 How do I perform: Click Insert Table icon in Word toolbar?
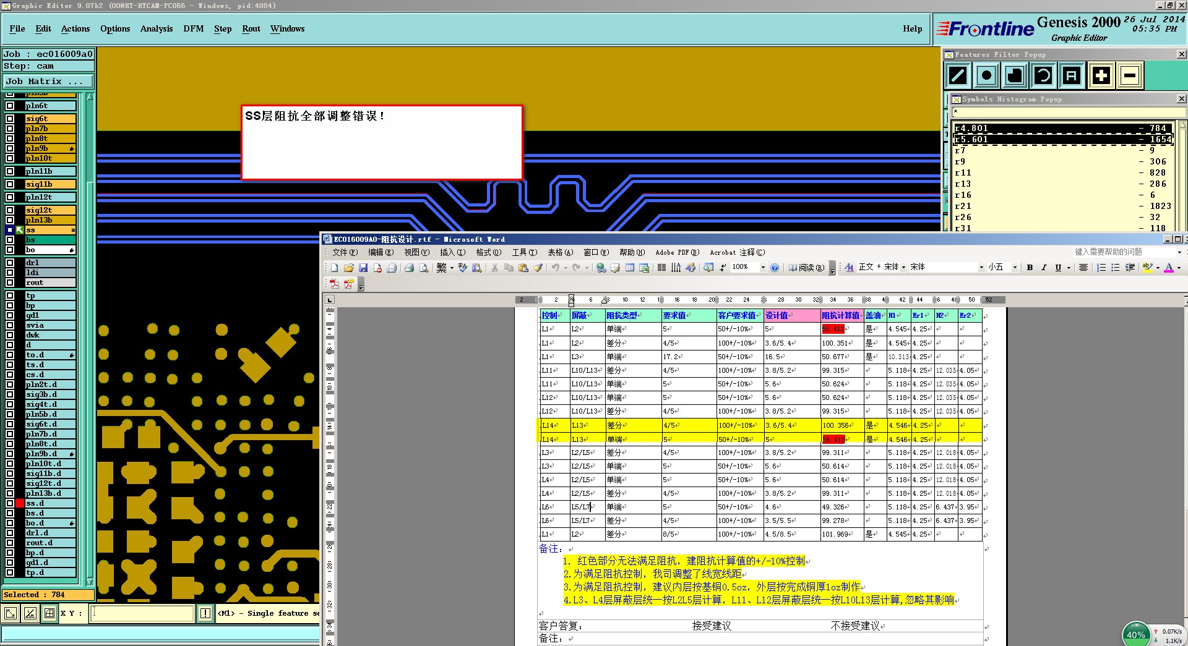click(630, 268)
